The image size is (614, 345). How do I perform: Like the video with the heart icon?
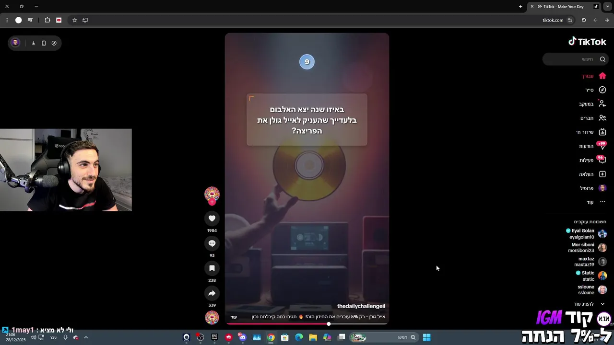pyautogui.click(x=212, y=218)
